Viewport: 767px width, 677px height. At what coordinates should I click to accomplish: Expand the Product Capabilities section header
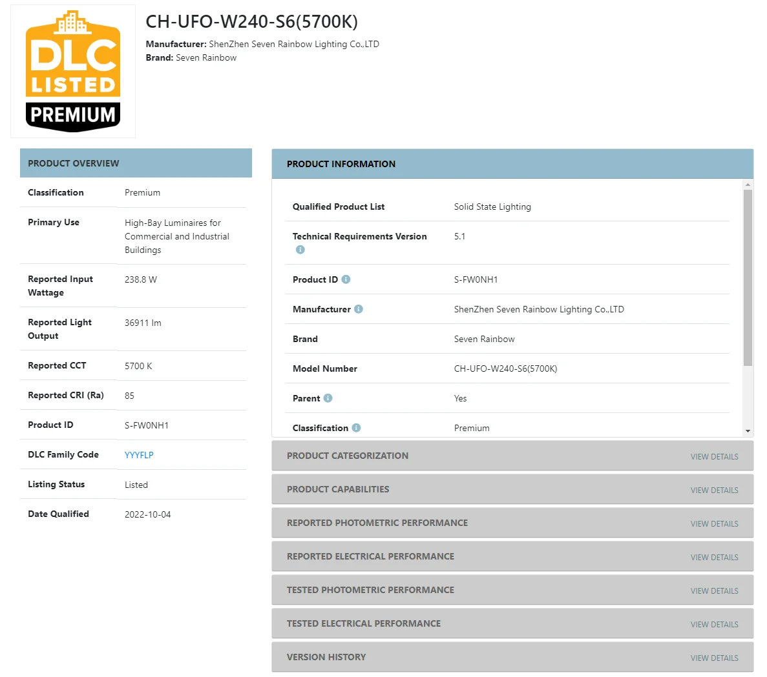coord(512,489)
